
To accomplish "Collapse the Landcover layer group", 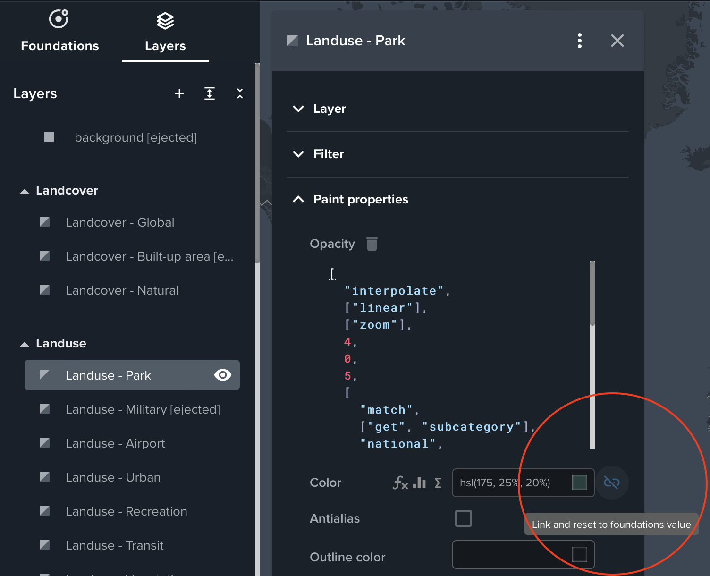I will coord(25,191).
